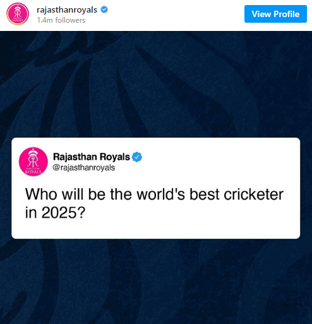Screen dimensions: 312x324
Task: Select the 1.4m followers text
Action: click(x=61, y=20)
